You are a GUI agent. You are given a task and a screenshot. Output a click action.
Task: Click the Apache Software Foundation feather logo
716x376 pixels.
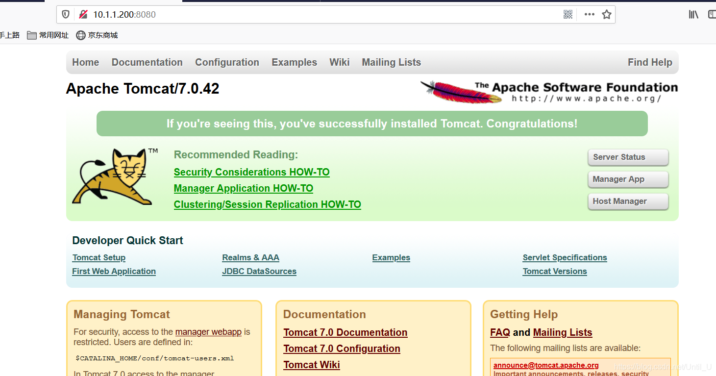[549, 92]
